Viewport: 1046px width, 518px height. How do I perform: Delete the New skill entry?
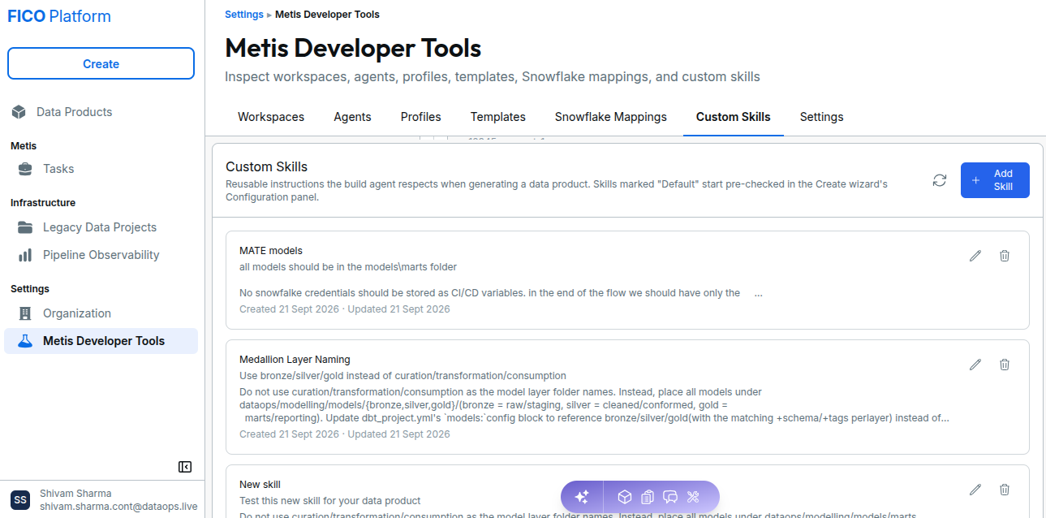pos(1005,490)
